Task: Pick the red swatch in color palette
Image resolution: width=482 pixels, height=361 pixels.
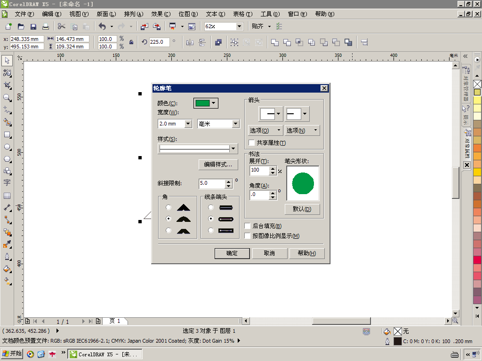Action: (x=477, y=260)
